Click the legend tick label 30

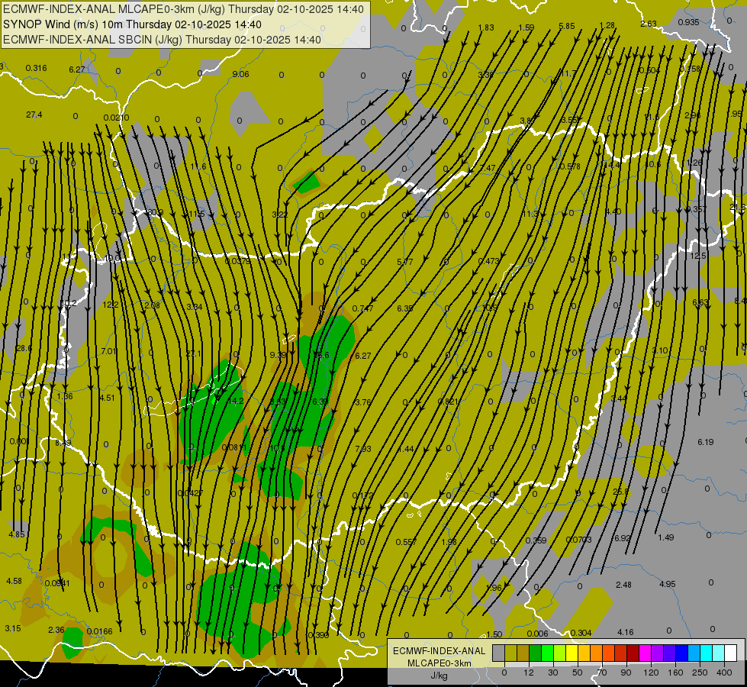coord(553,672)
